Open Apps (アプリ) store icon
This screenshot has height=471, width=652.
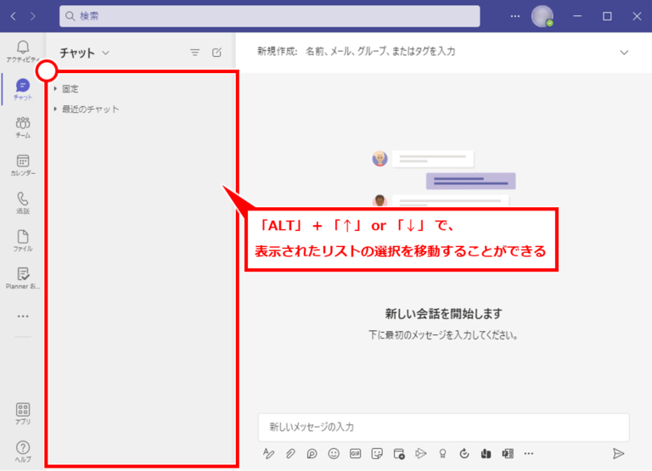(23, 413)
